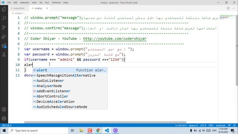This screenshot has width=238, height=134.
Task: Click the feedback icon in status bar
Action: click(x=229, y=125)
